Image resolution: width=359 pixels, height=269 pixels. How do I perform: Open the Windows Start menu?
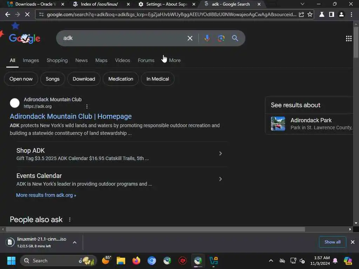[x=11, y=261]
